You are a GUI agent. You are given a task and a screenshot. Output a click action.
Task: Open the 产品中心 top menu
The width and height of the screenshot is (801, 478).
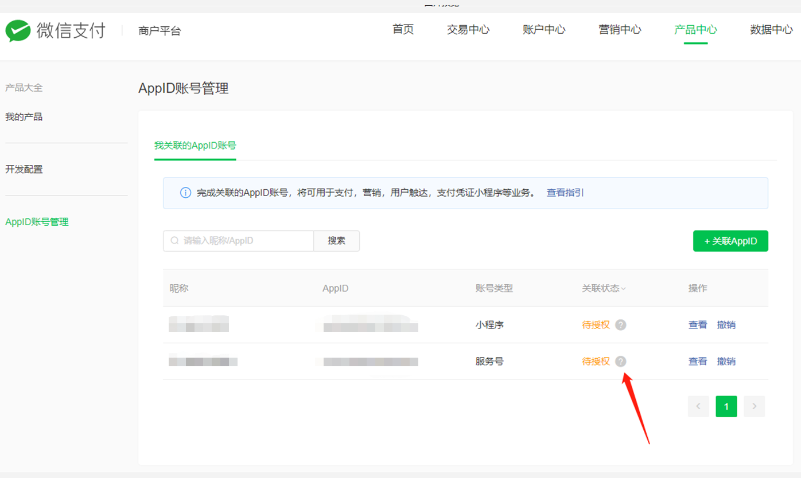click(695, 30)
